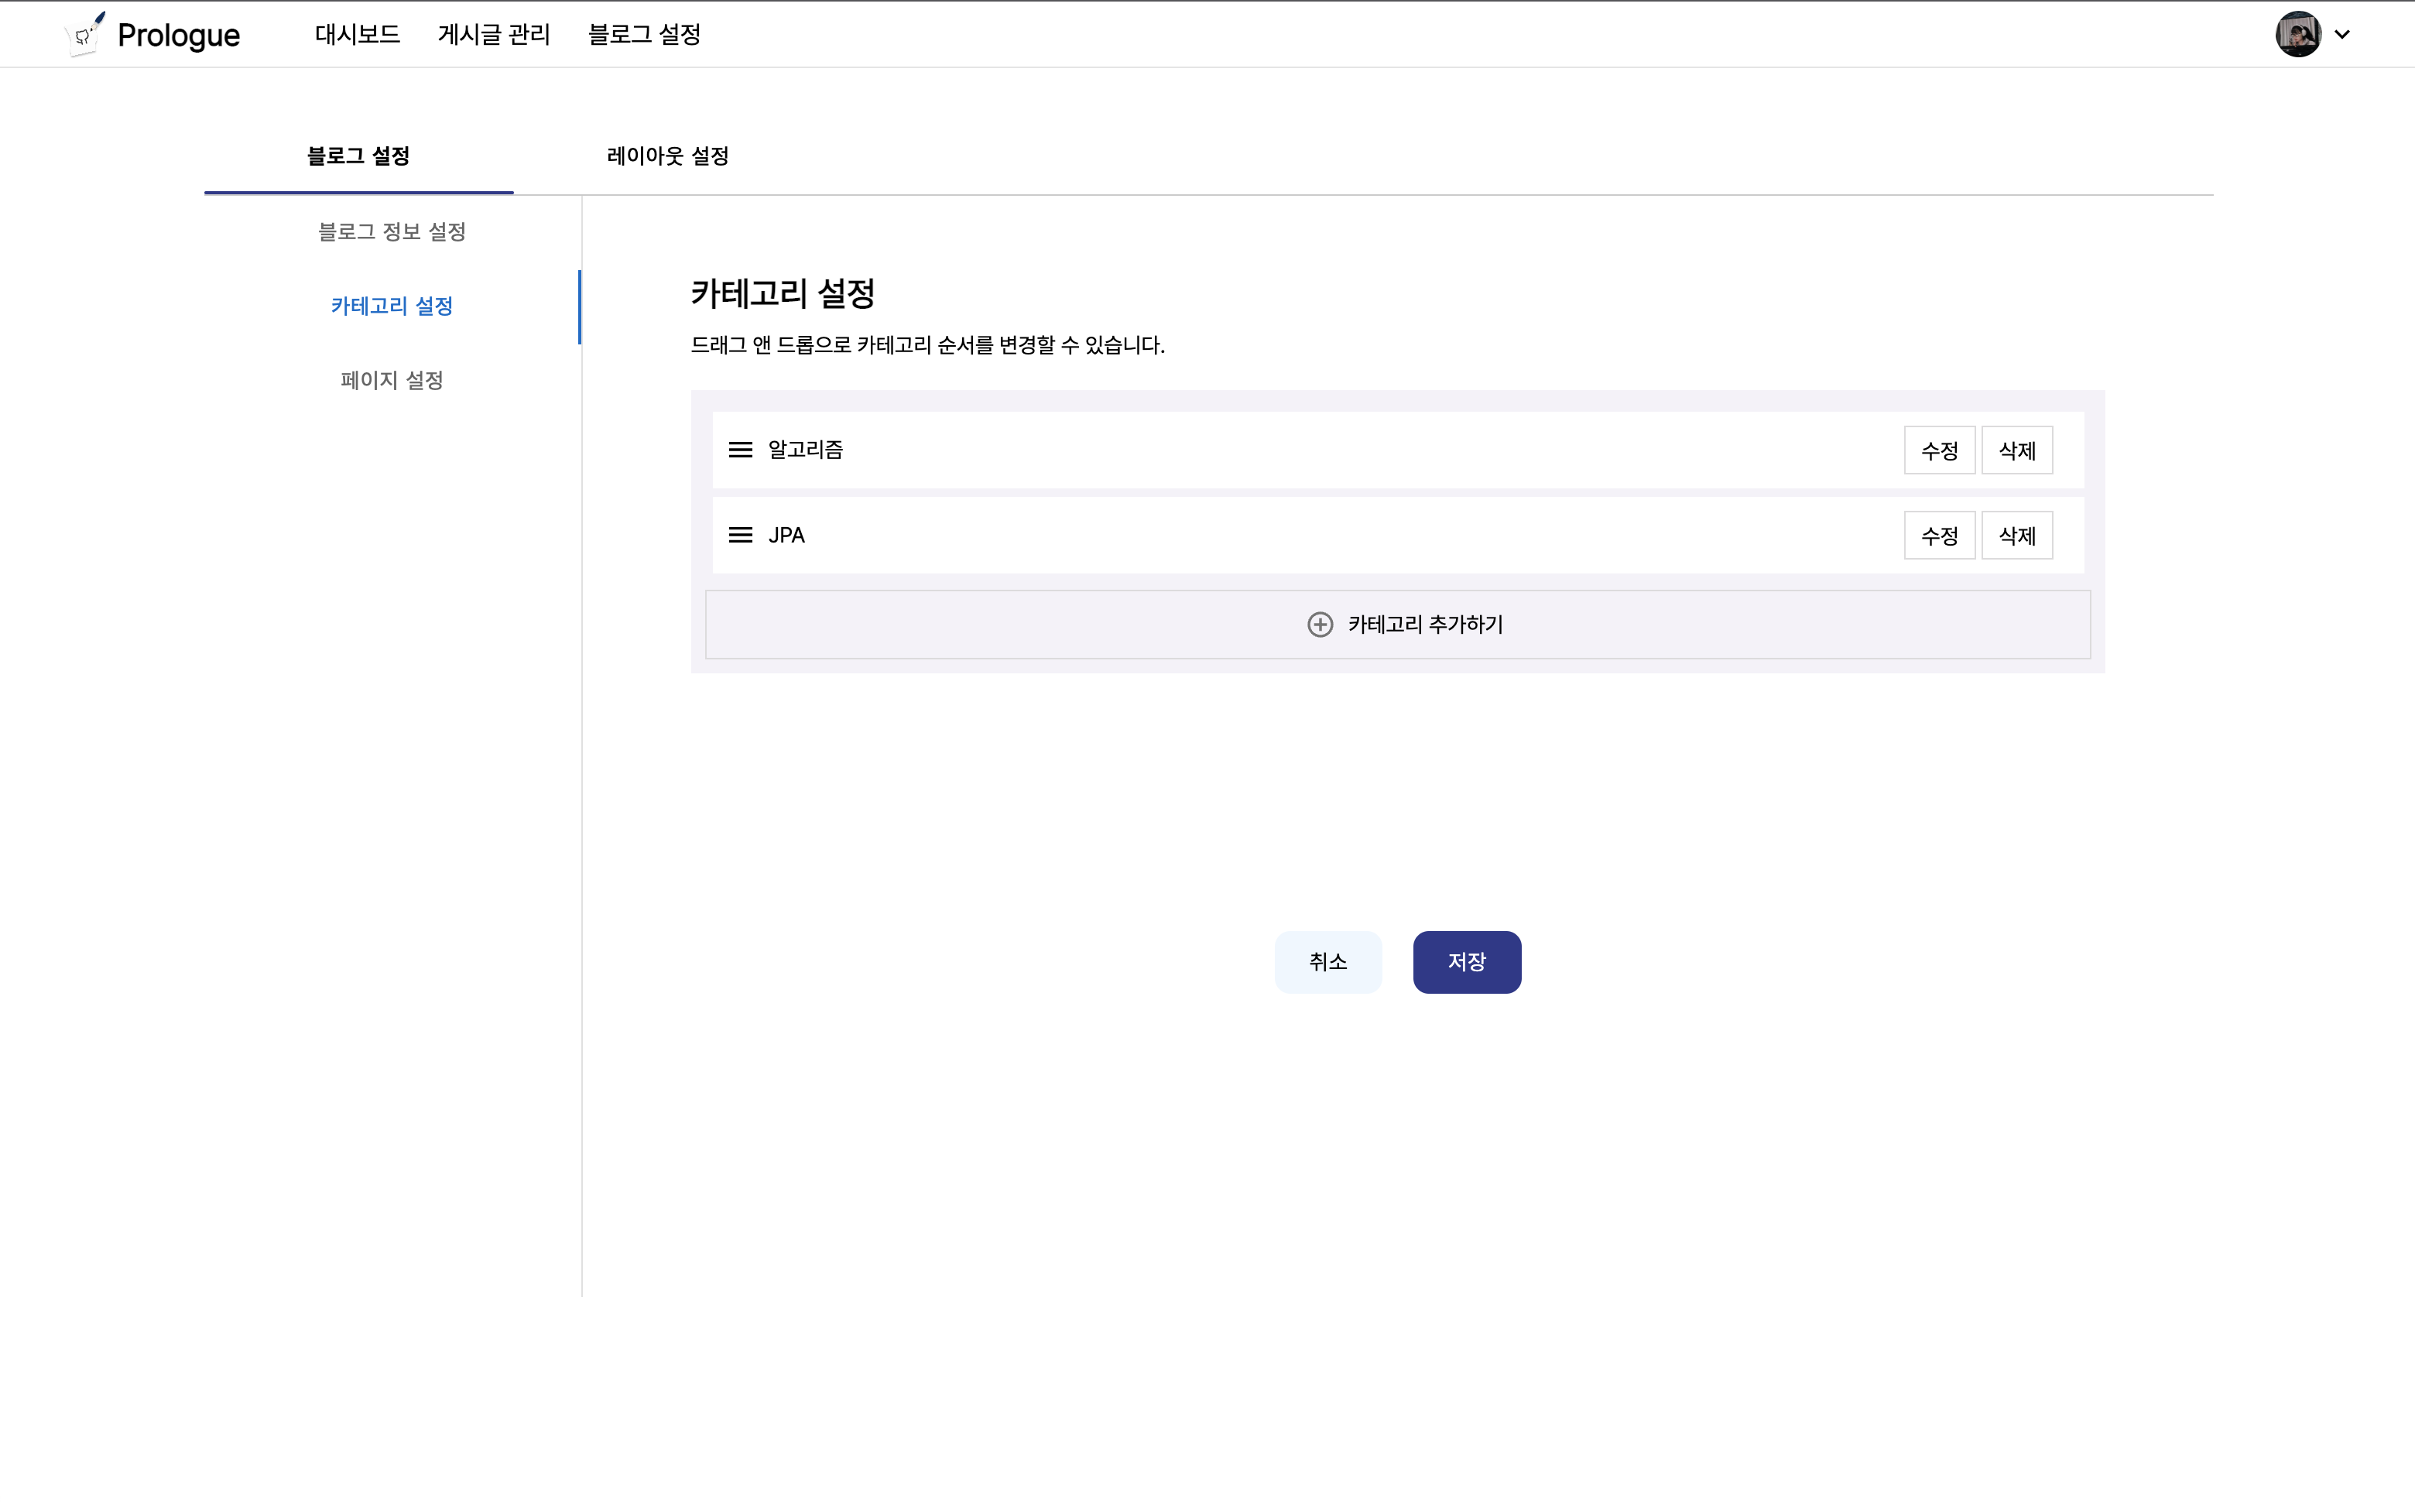Open 블로그 설정 in the top navigation bar
The image size is (2415, 1503).
tap(644, 35)
